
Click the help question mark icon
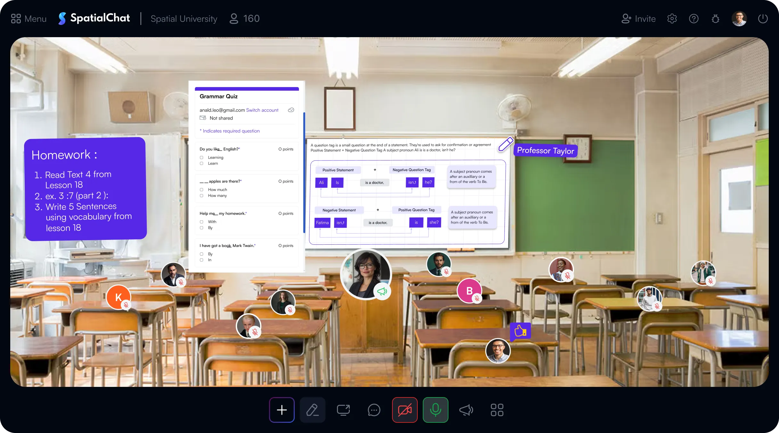pyautogui.click(x=694, y=19)
